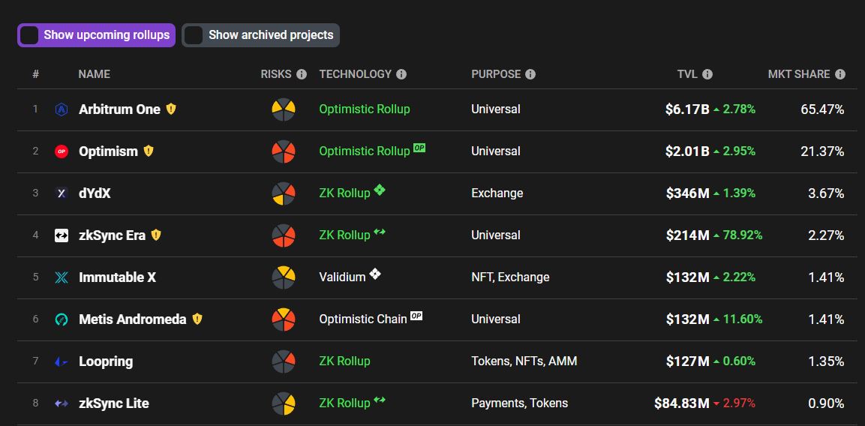Click the StarkEx badge beside Validium

click(x=375, y=274)
